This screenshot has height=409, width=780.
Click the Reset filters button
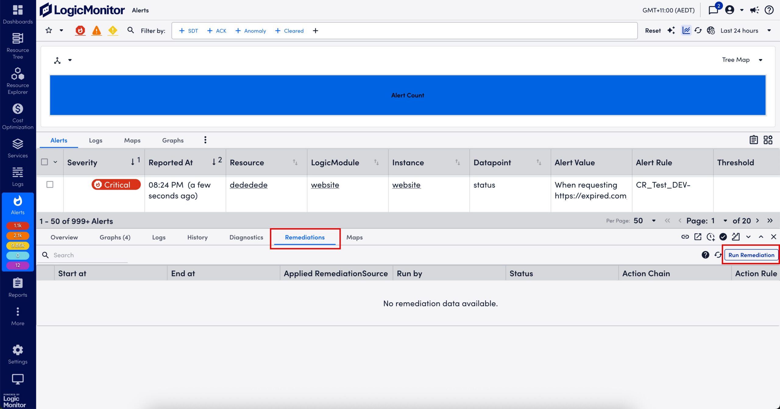point(653,30)
